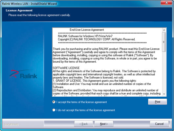This screenshot has width=174, height=131.
Task: Click the license text scroll up arrow
Action: pyautogui.click(x=164, y=30)
